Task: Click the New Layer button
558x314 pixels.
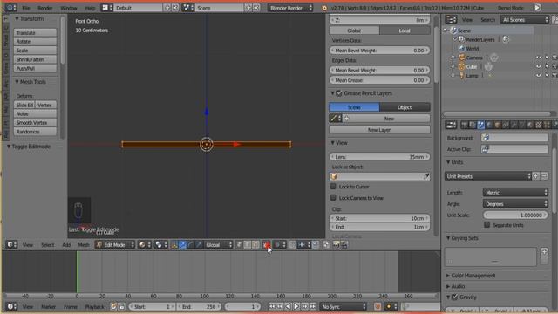Action: pyautogui.click(x=379, y=130)
